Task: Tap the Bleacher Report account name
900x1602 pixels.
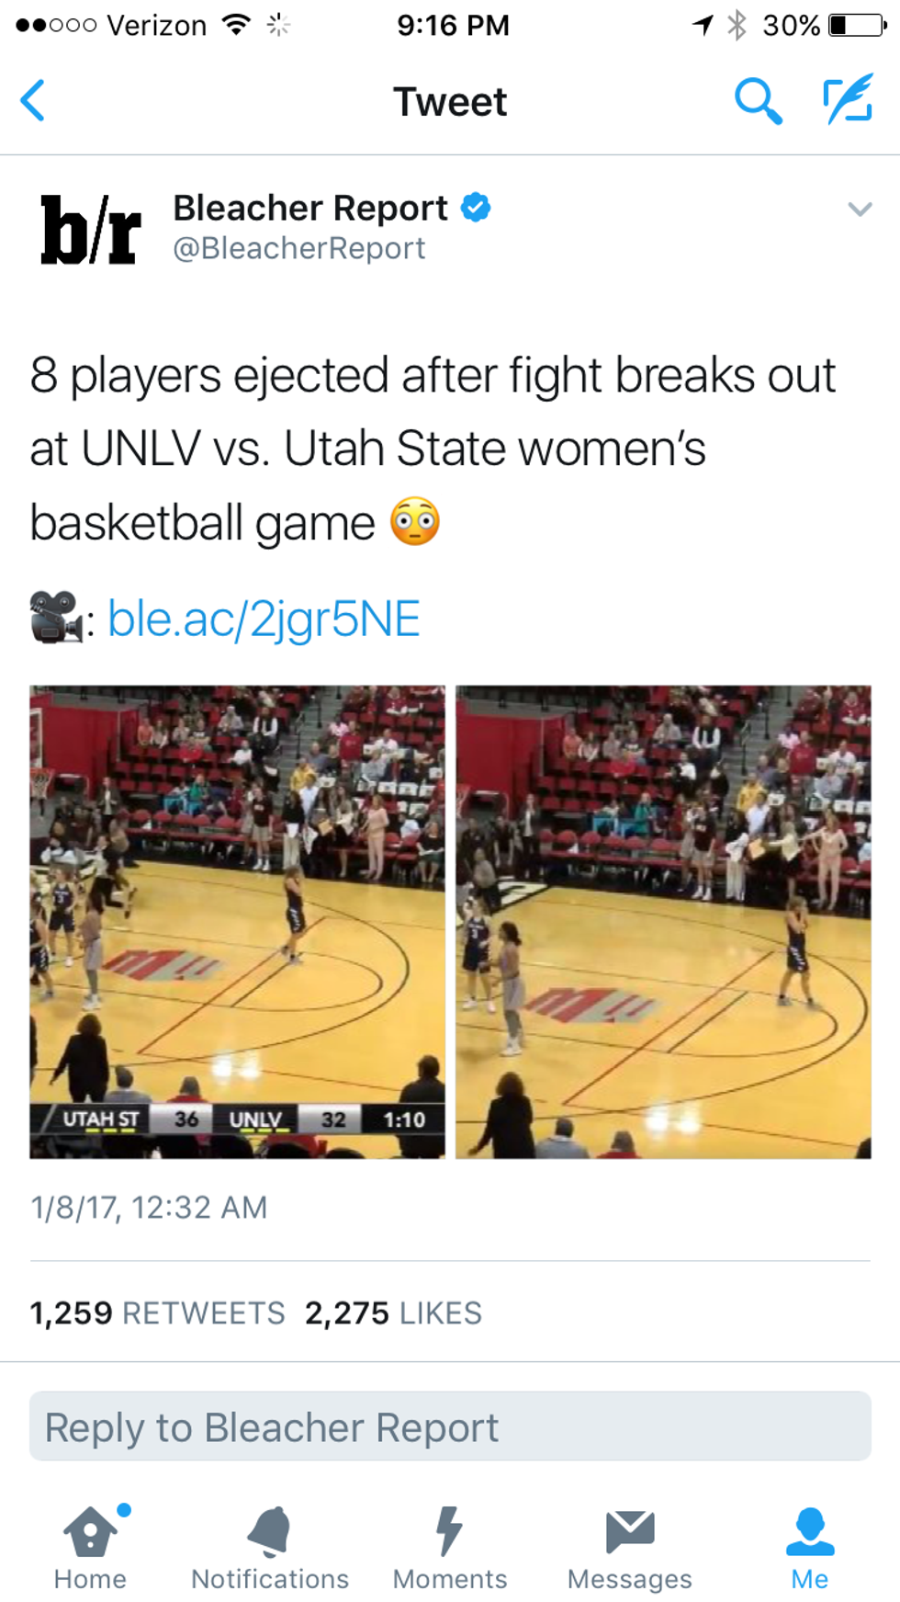Action: coord(310,208)
